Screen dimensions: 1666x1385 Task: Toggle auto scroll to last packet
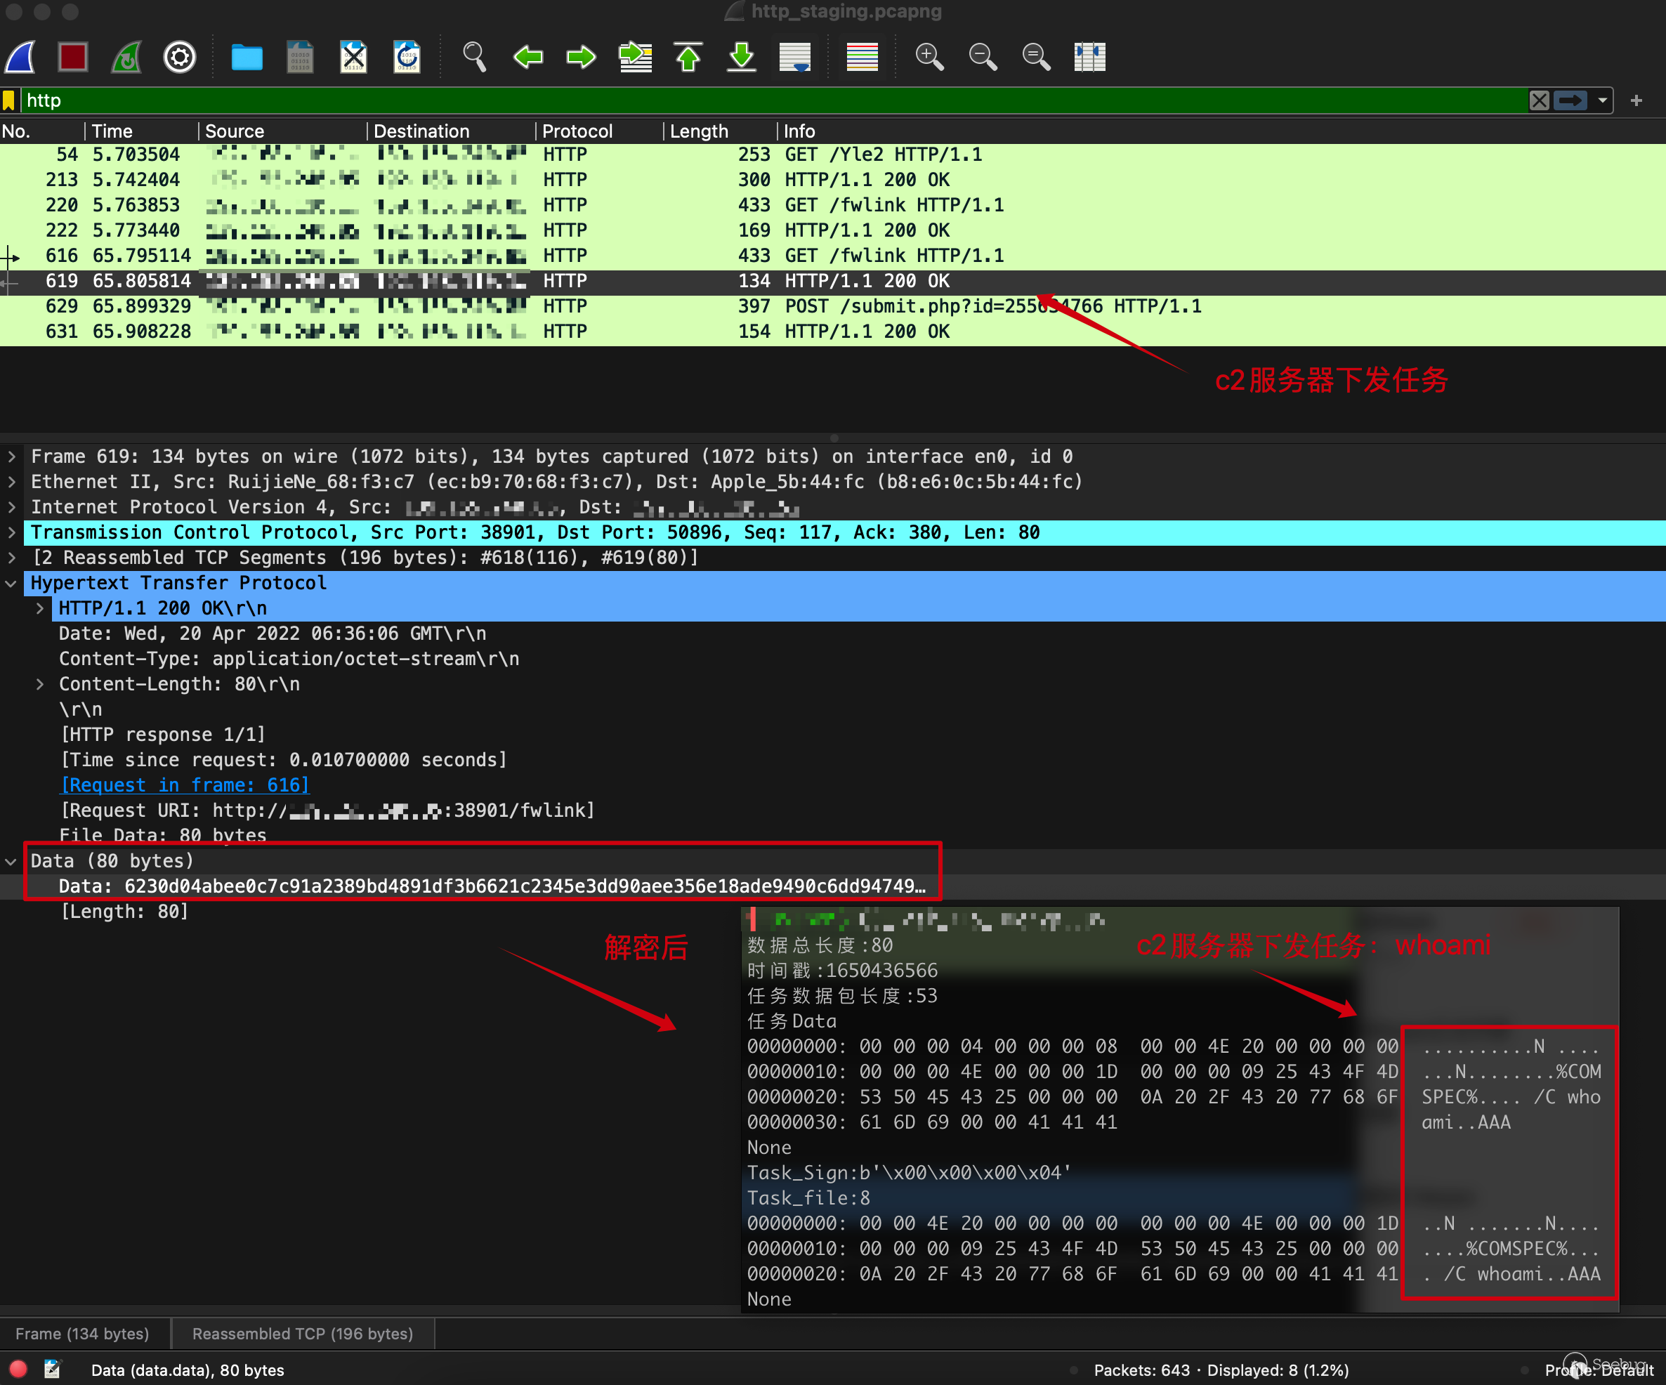point(795,57)
